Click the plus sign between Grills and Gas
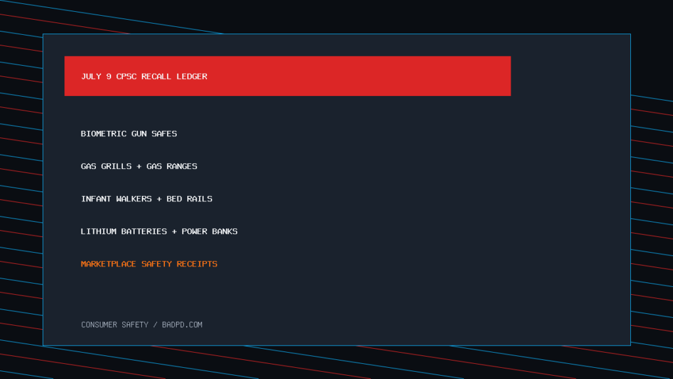This screenshot has height=379, width=673. (139, 166)
